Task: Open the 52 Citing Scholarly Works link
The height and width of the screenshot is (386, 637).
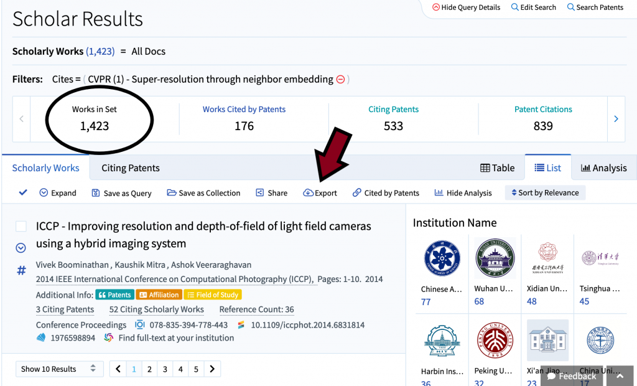Action: pyautogui.click(x=157, y=309)
